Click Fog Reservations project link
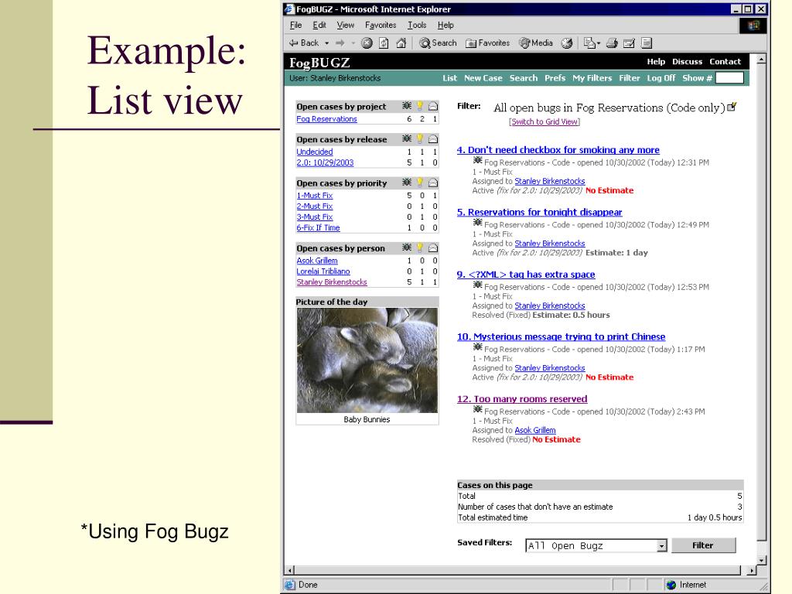The height and width of the screenshot is (594, 792). 327,119
